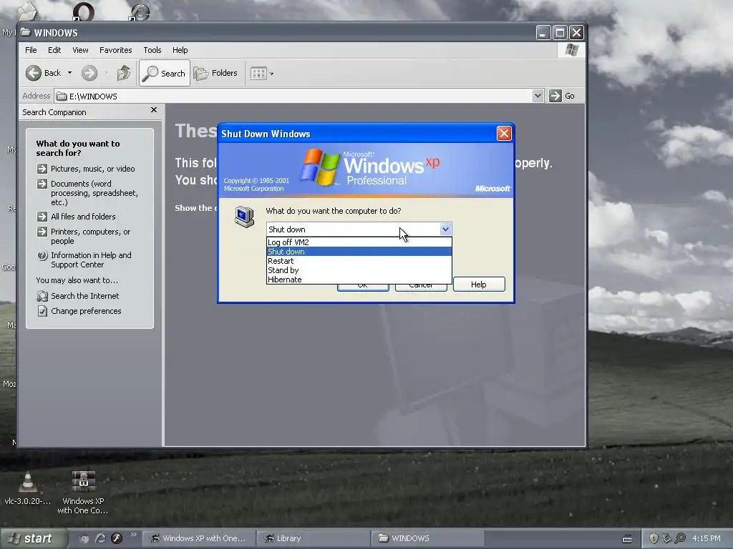Click Help button in Shut Down dialog
733x549 pixels.
point(479,285)
